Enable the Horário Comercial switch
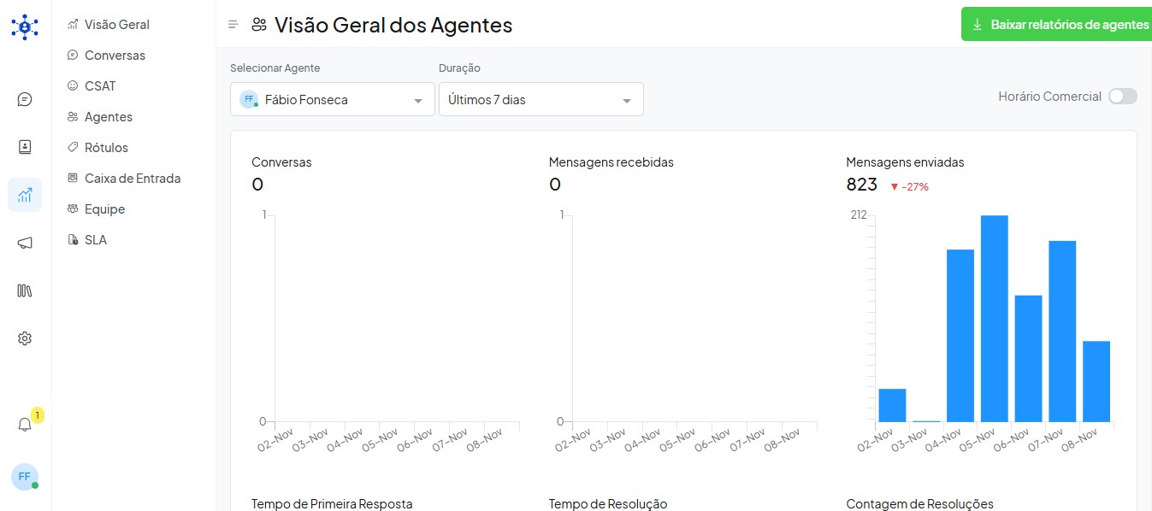Screen dimensions: 1152x511 pyautogui.click(x=1122, y=97)
